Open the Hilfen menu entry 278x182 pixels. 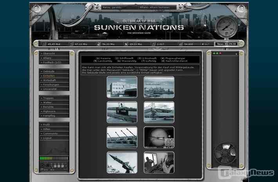point(54,129)
